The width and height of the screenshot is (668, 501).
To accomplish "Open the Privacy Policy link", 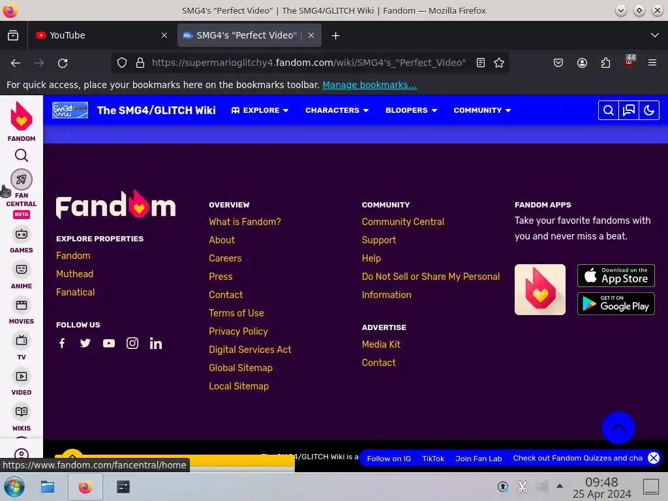I will (x=238, y=331).
